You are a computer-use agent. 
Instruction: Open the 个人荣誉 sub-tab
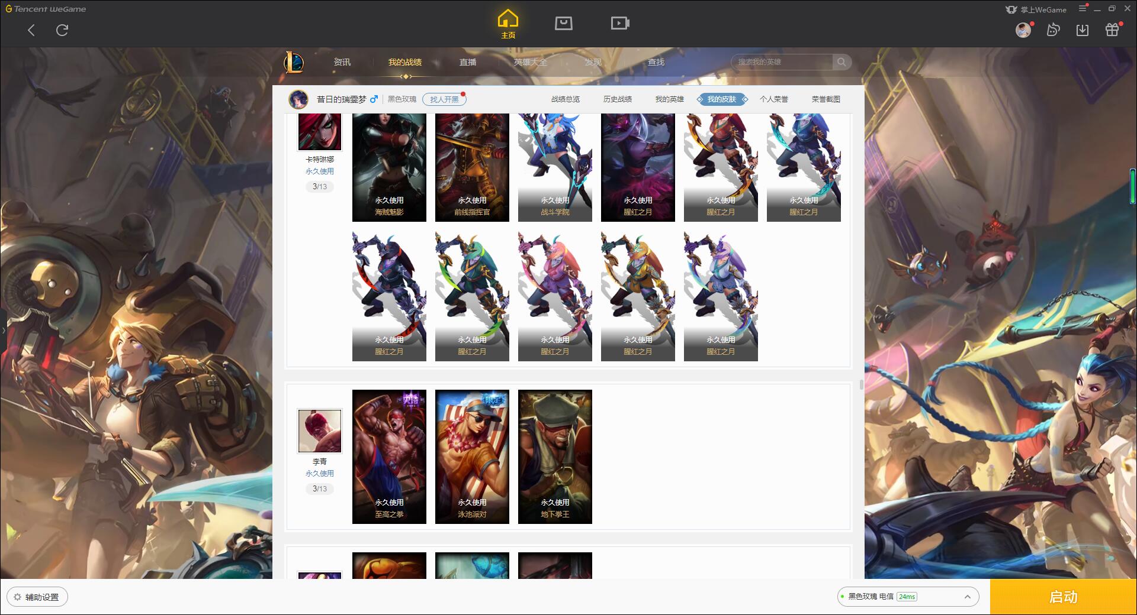pos(774,99)
